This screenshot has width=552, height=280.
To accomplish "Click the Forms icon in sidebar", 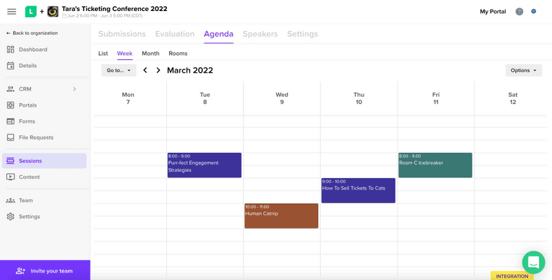I will pyautogui.click(x=10, y=121).
